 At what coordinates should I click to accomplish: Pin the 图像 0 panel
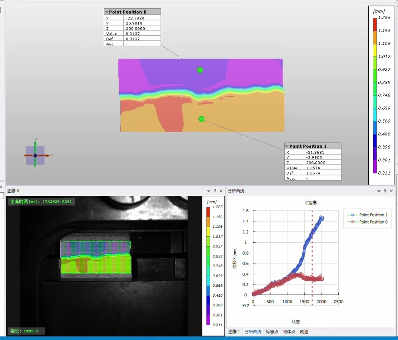215,191
